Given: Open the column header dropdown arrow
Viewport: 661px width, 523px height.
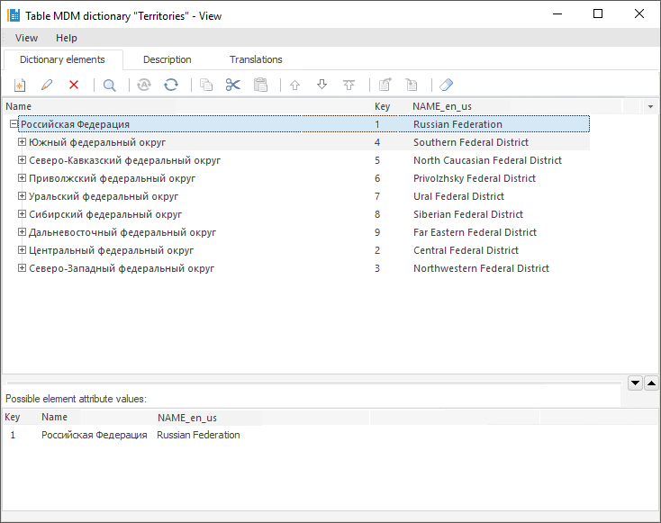Looking at the screenshot, I should coord(650,106).
